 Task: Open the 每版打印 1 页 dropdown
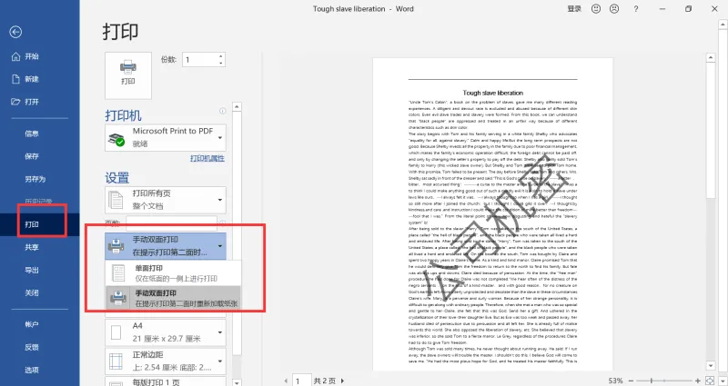(166, 381)
